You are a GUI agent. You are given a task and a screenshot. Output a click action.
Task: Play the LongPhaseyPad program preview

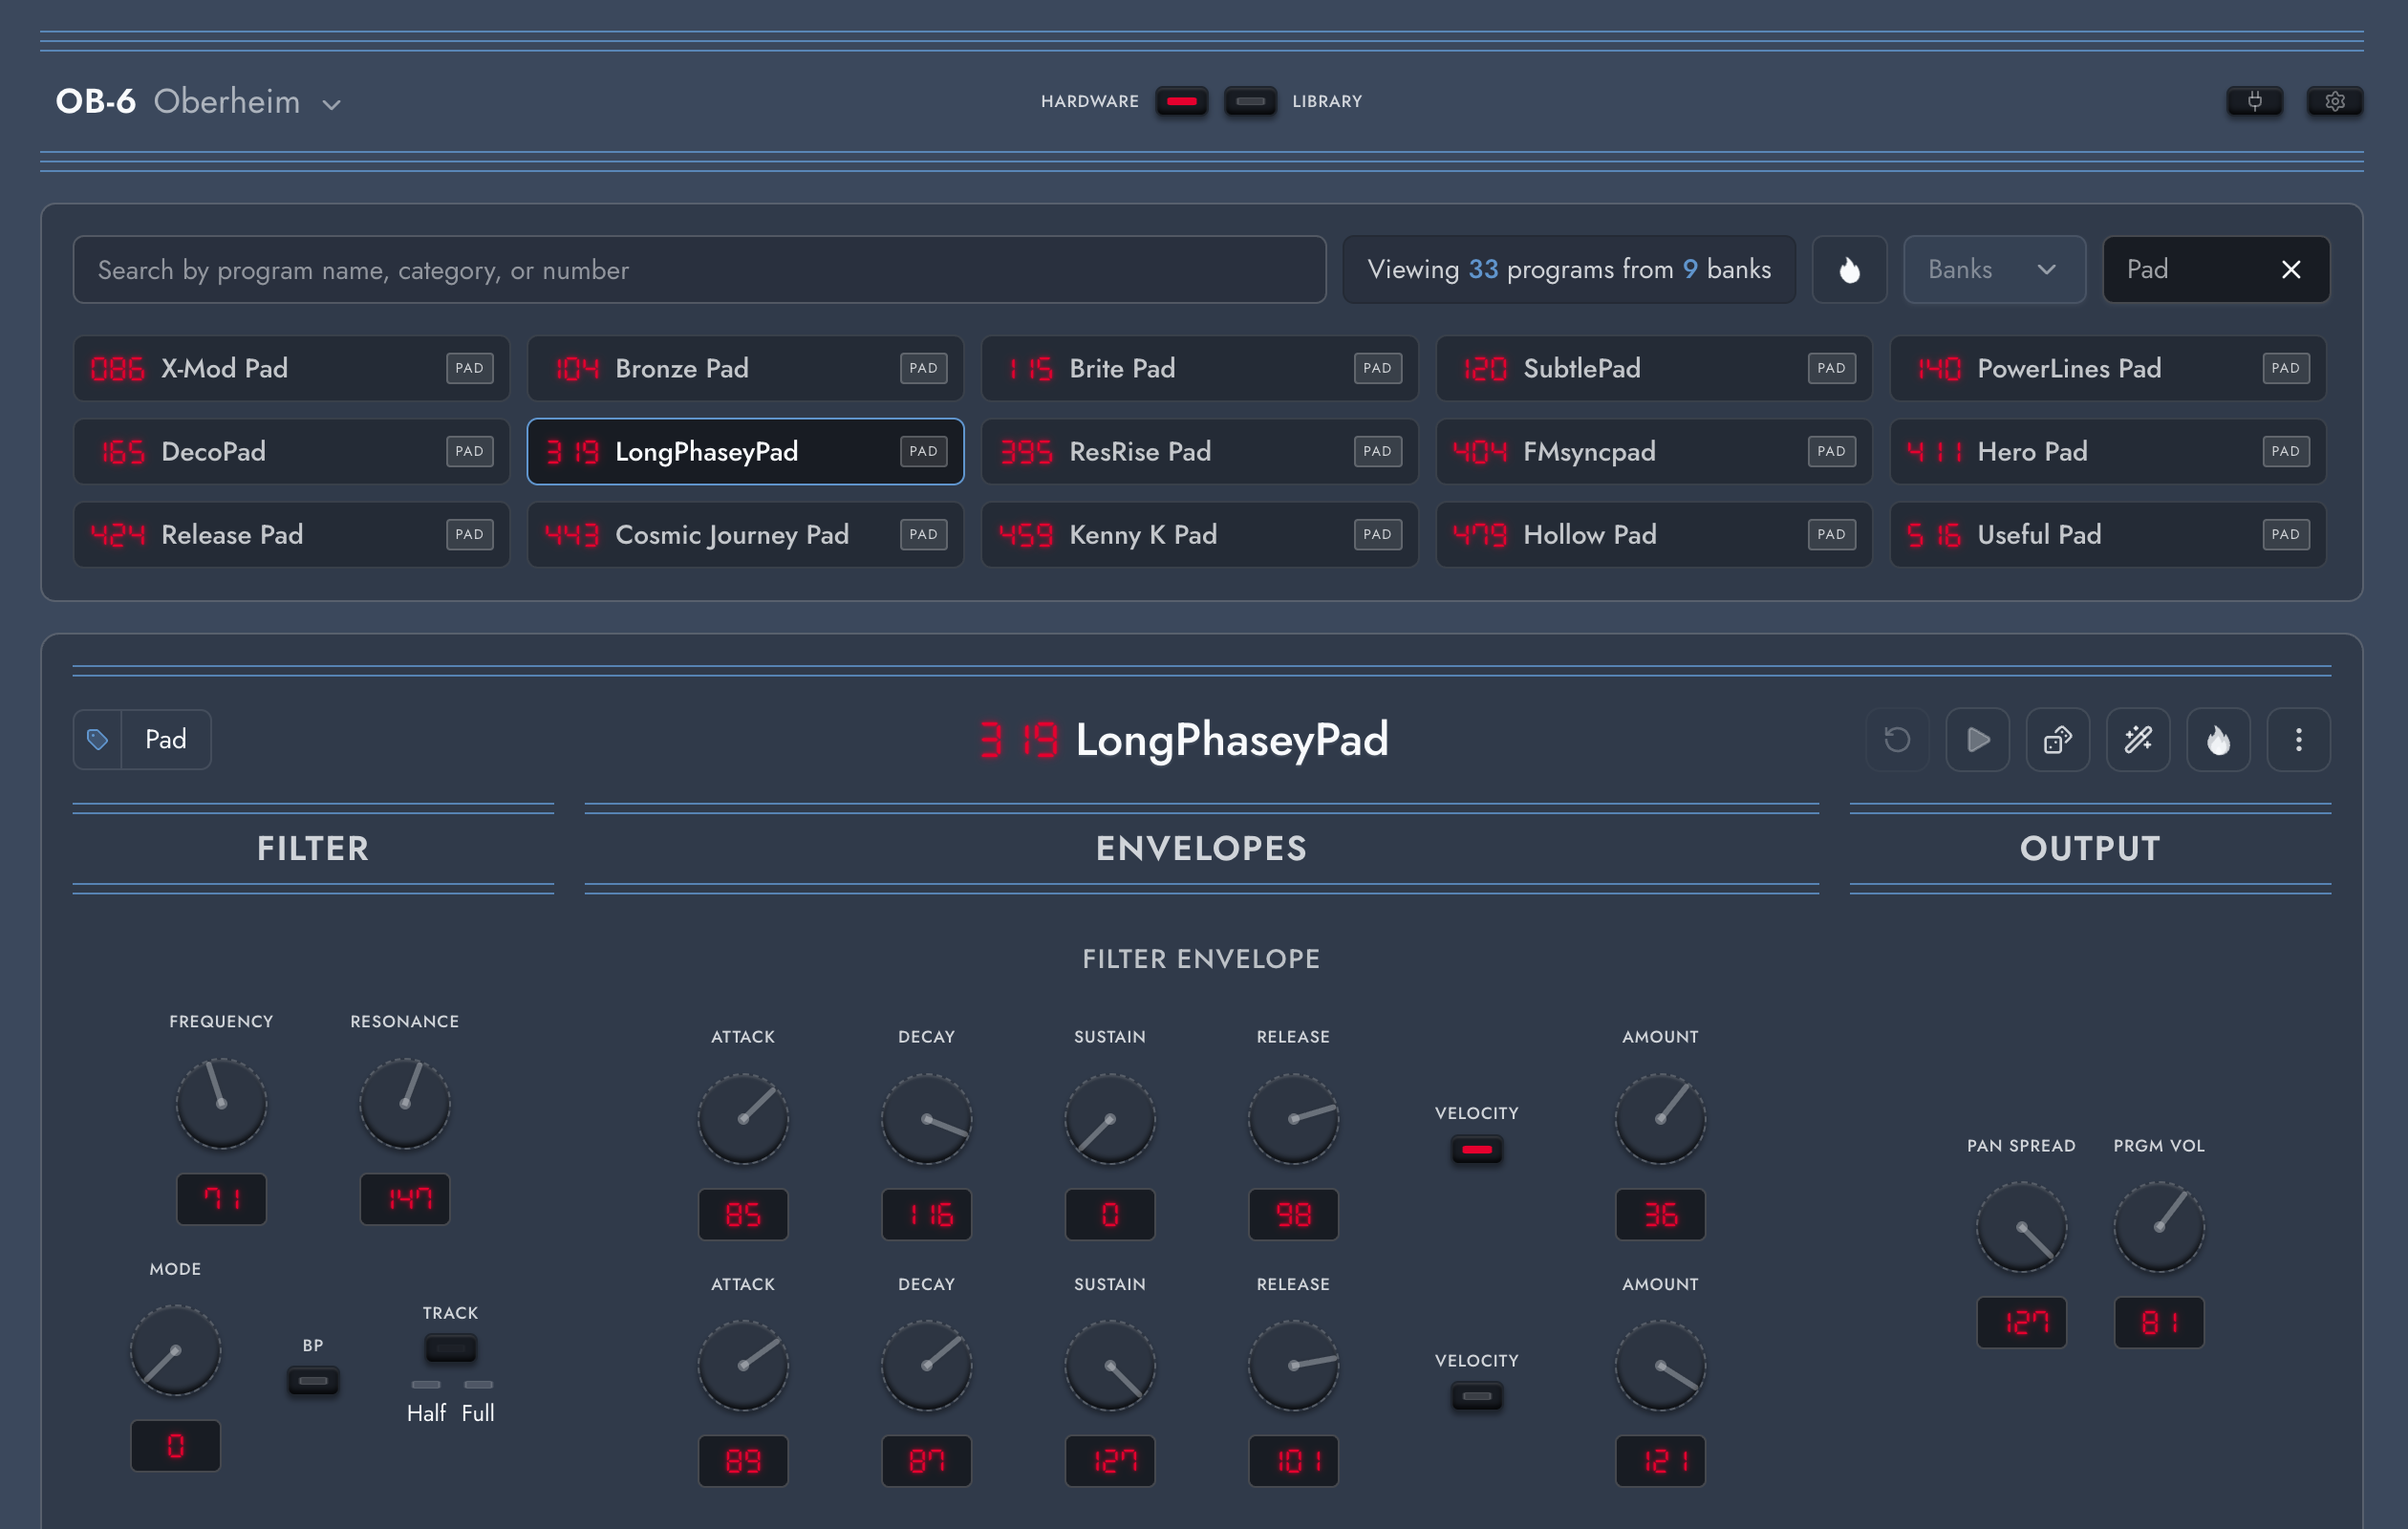click(1977, 740)
